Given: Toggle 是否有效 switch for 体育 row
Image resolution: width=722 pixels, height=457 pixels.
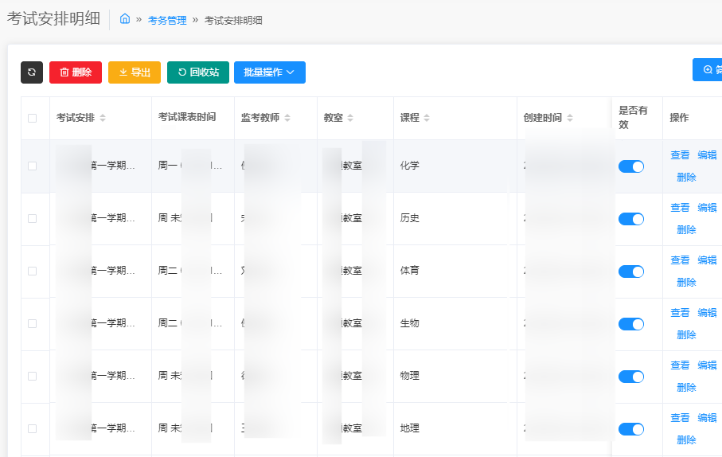Looking at the screenshot, I should [631, 271].
